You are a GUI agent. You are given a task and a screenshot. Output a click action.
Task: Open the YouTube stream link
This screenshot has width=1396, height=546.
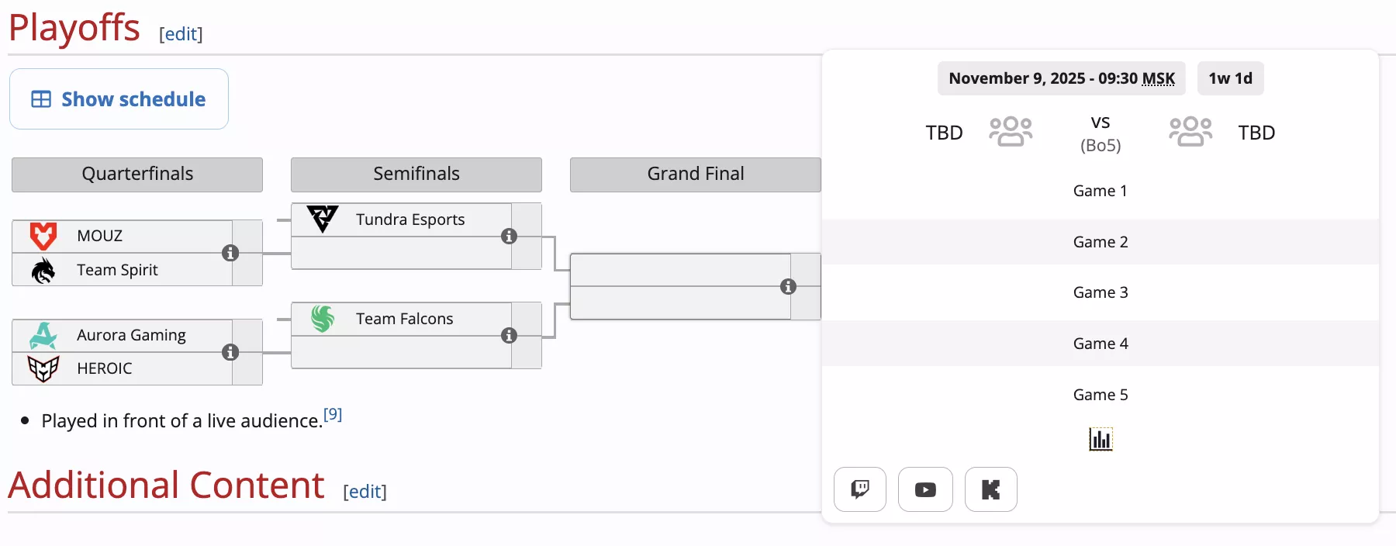925,489
